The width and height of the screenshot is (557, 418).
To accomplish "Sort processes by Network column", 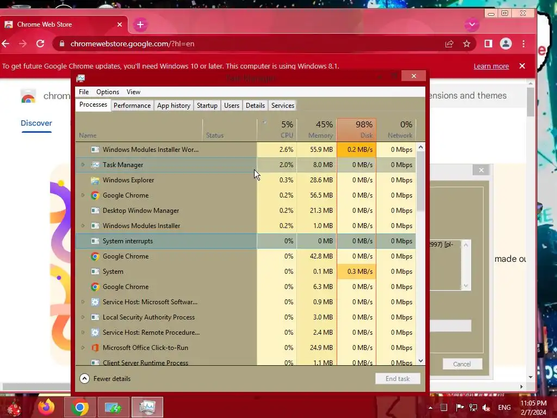I will [x=396, y=130].
